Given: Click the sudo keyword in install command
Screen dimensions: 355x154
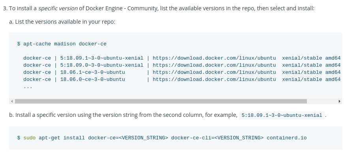Looking at the screenshot, I should (x=30, y=138).
